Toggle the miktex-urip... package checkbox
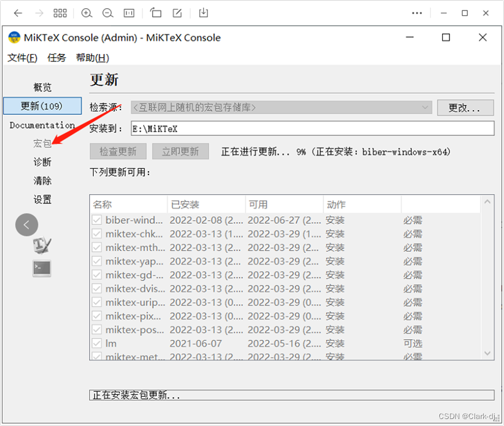Image resolution: width=504 pixels, height=426 pixels. [x=97, y=302]
